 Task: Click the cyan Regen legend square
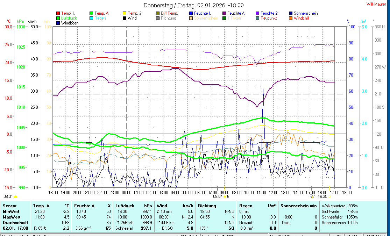pos(91,18)
